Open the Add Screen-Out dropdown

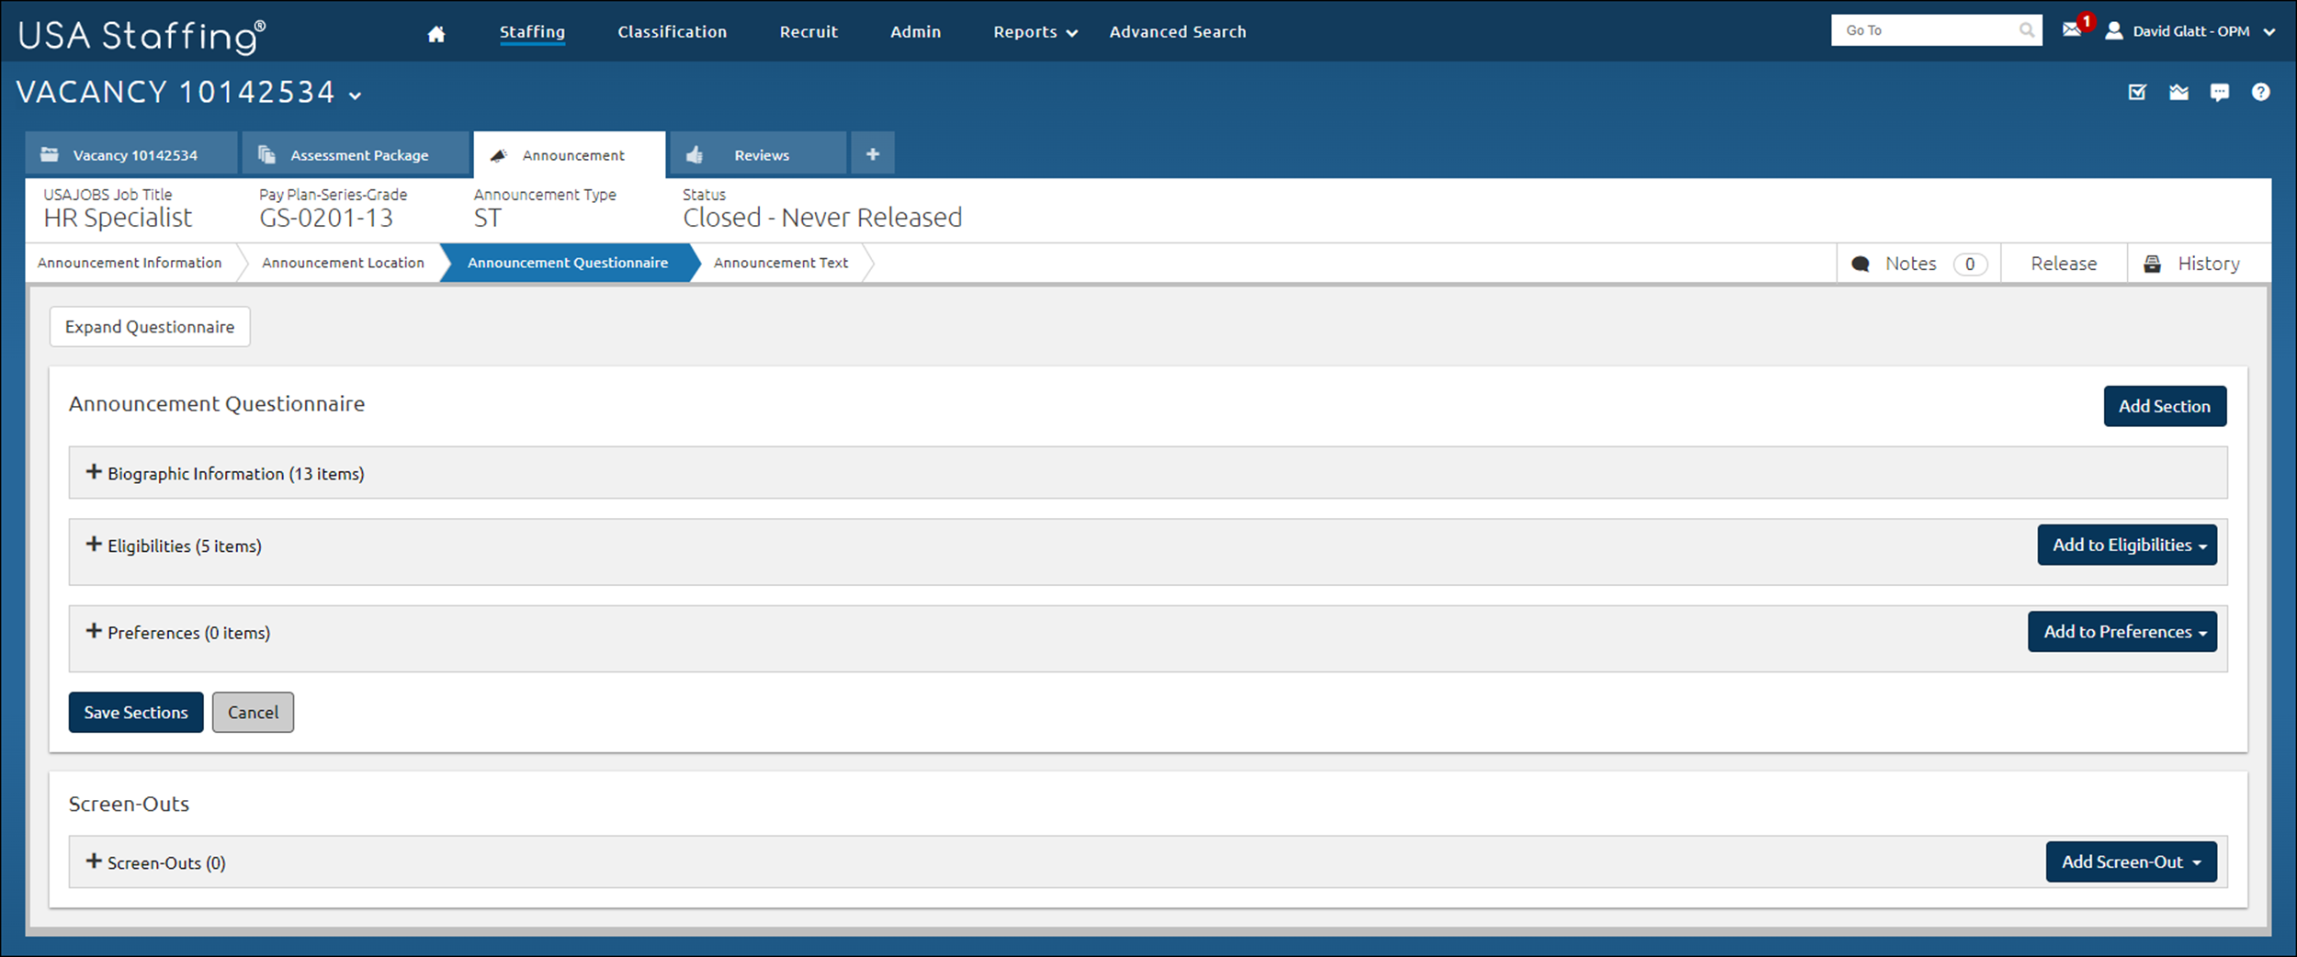click(x=2131, y=861)
